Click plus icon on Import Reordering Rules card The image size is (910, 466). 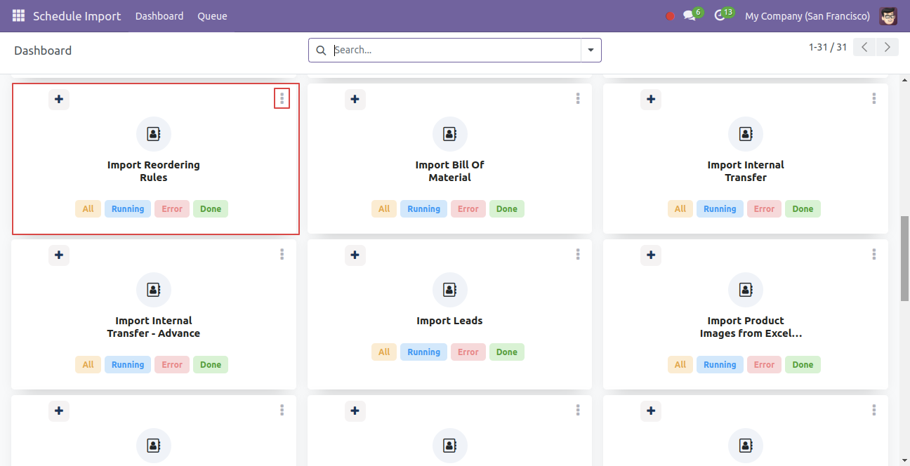[x=59, y=100]
